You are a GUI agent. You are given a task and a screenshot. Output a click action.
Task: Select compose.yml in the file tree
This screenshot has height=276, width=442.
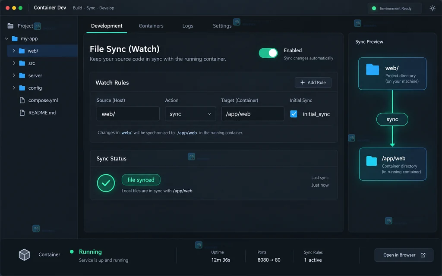tap(43, 100)
